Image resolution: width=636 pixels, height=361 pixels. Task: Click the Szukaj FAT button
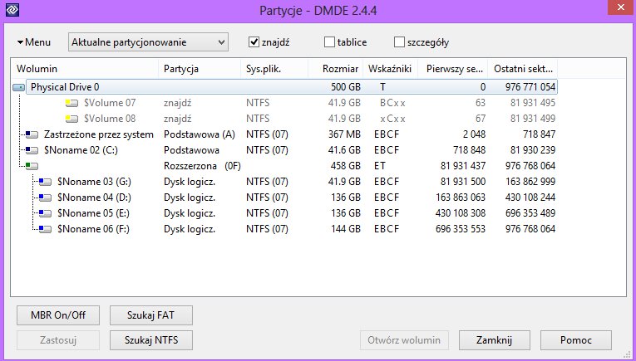[x=150, y=315]
